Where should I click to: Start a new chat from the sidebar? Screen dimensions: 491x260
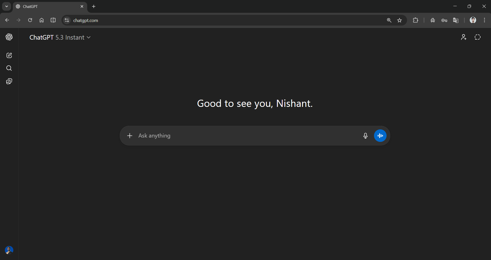pyautogui.click(x=9, y=55)
